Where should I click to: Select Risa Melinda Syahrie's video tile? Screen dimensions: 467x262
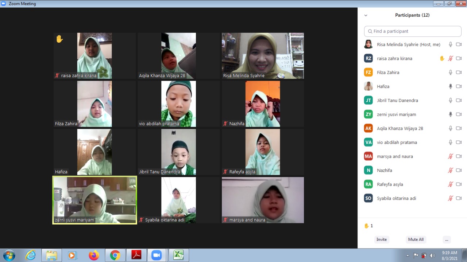coord(263,56)
